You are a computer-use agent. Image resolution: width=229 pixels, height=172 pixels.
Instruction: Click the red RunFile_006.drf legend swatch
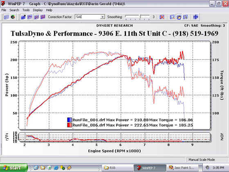click(x=70, y=125)
